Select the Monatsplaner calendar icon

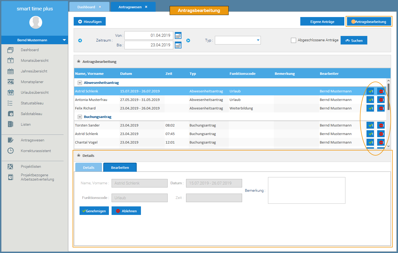coord(11,82)
